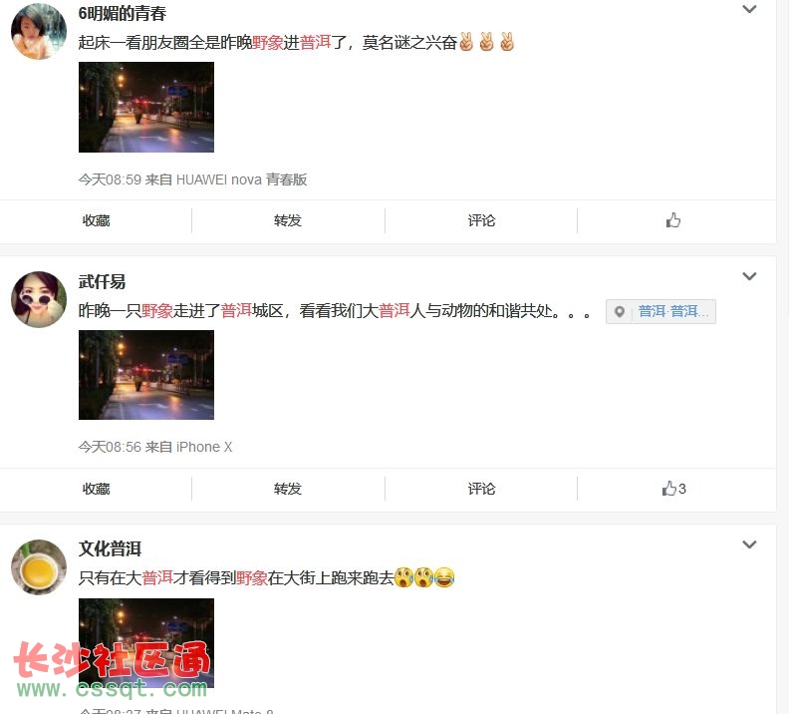The height and width of the screenshot is (714, 789).
Task: View the night street photo in 武仟易's post
Action: coord(146,375)
